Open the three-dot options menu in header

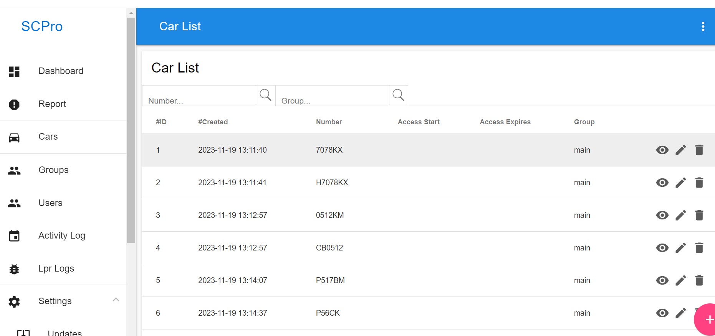[x=703, y=26]
